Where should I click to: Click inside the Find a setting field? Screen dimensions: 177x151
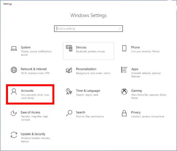pos(86,29)
